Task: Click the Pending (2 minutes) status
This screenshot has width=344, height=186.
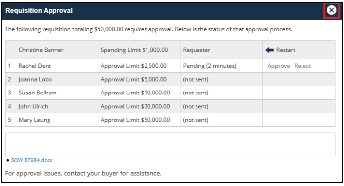Action: coord(209,66)
